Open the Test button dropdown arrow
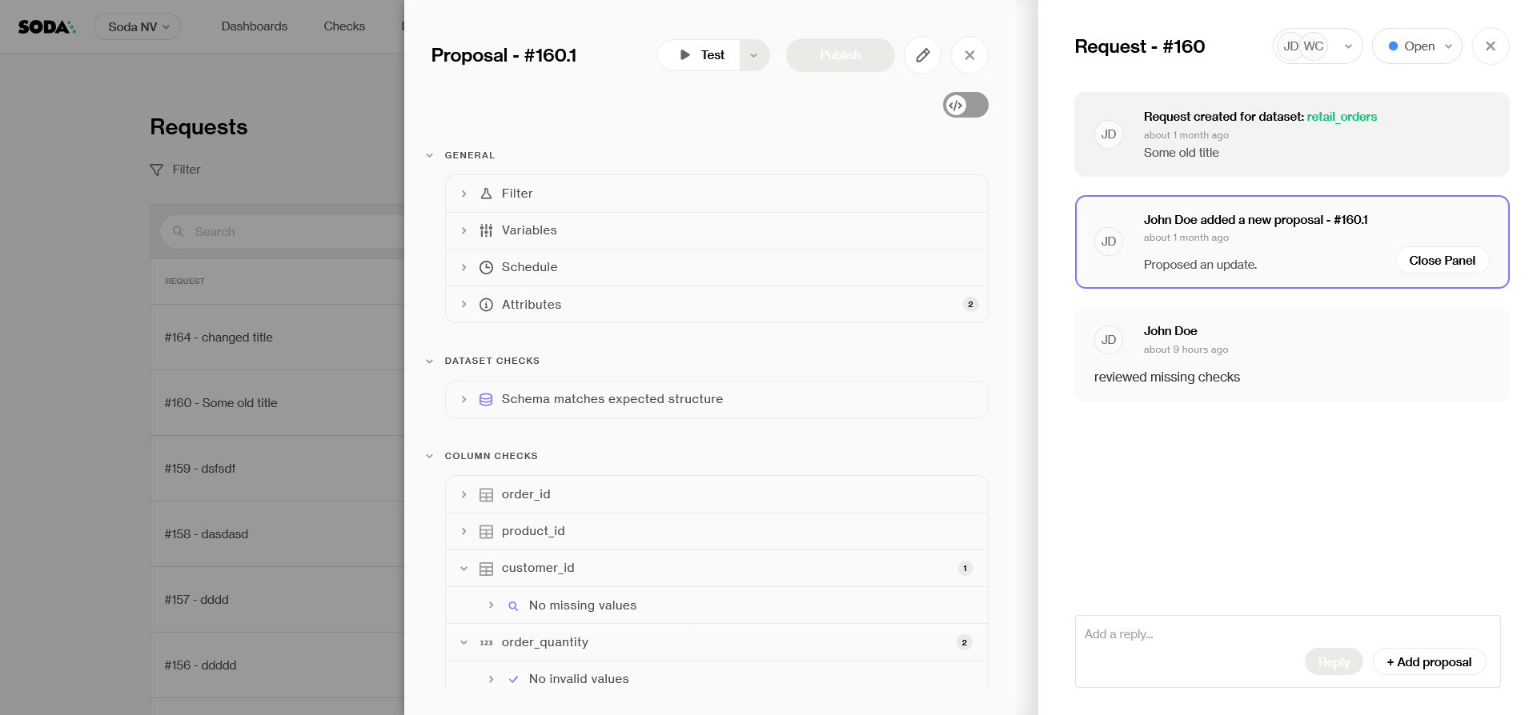This screenshot has height=715, width=1537. [753, 55]
